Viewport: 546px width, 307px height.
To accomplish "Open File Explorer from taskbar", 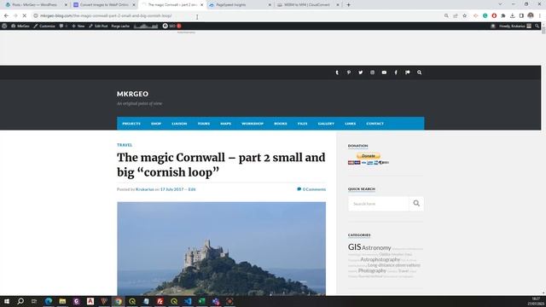I will click(x=62, y=301).
